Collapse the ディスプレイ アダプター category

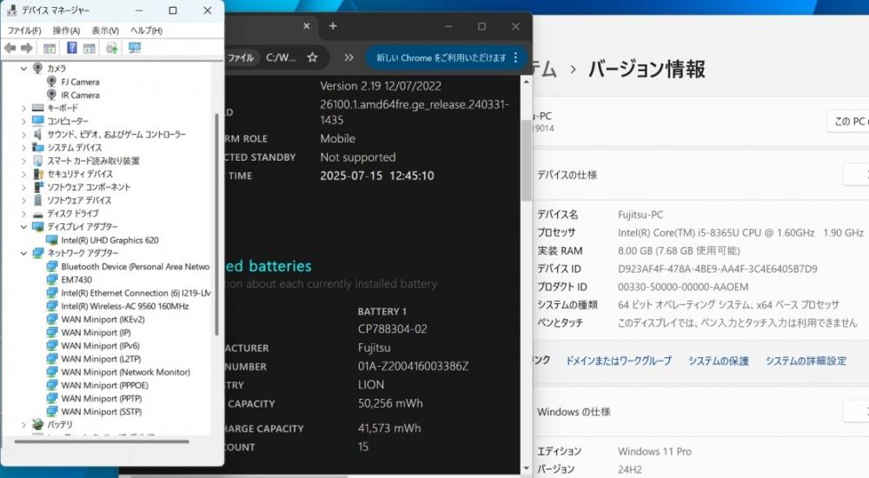23,227
